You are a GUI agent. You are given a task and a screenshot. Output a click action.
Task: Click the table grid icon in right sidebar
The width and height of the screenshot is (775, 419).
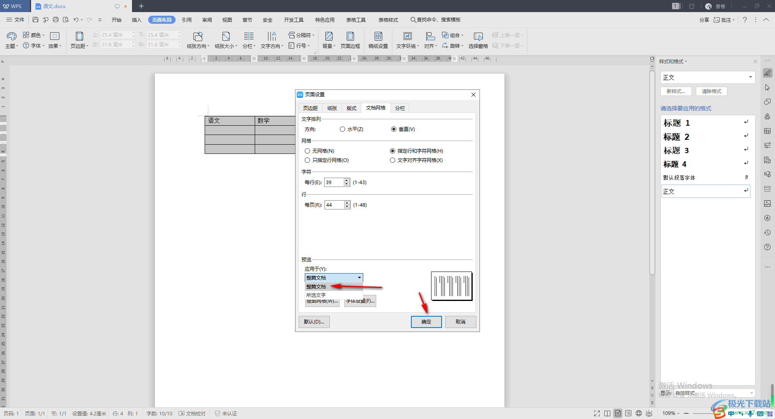point(767,131)
